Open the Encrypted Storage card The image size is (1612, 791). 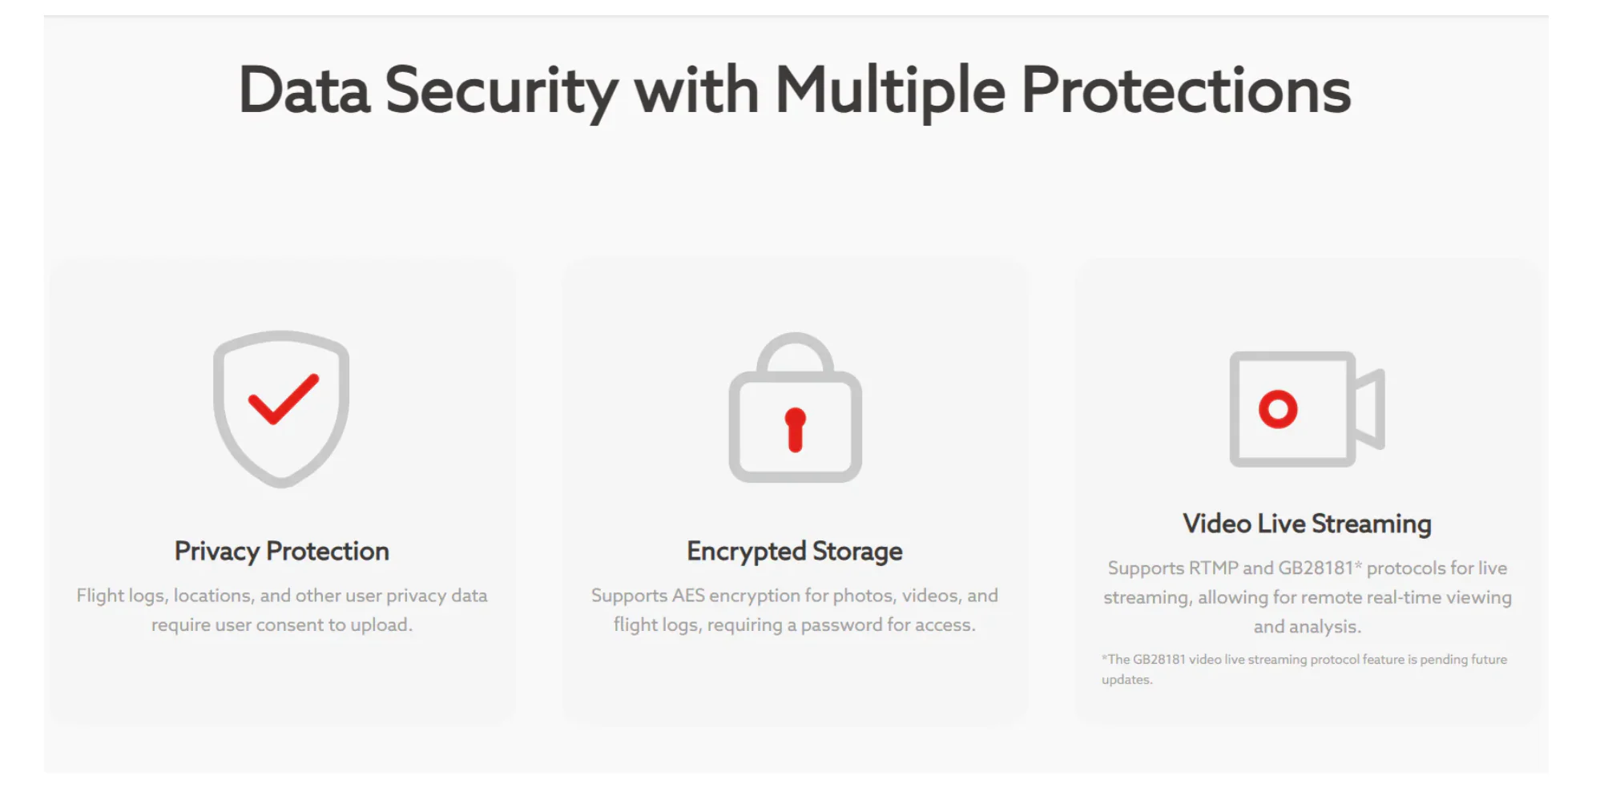(795, 490)
